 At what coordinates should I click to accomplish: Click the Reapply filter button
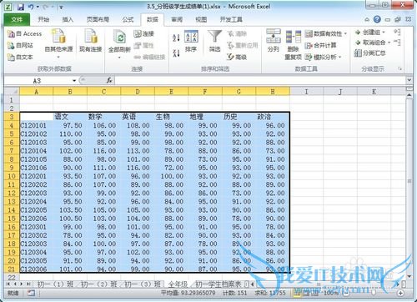[243, 45]
